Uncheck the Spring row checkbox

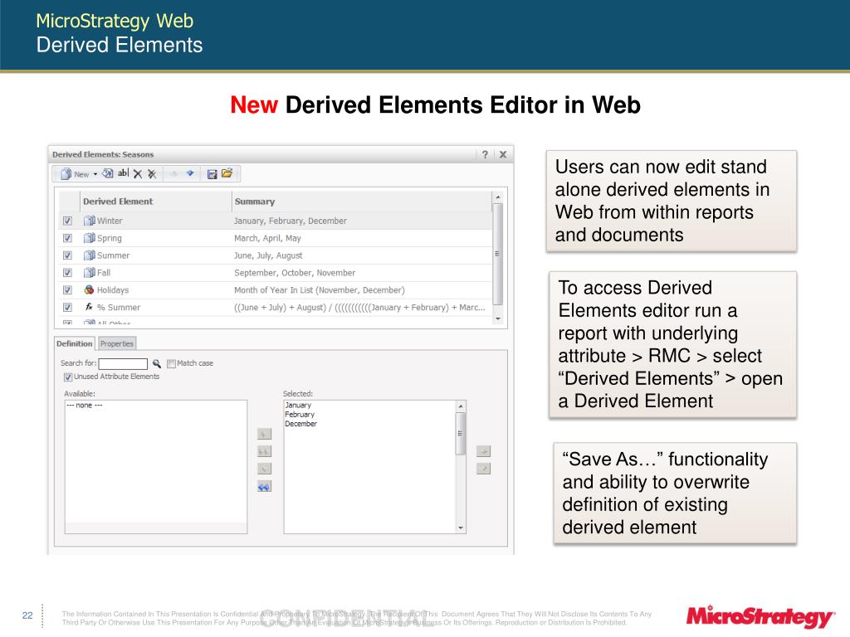coord(67,238)
